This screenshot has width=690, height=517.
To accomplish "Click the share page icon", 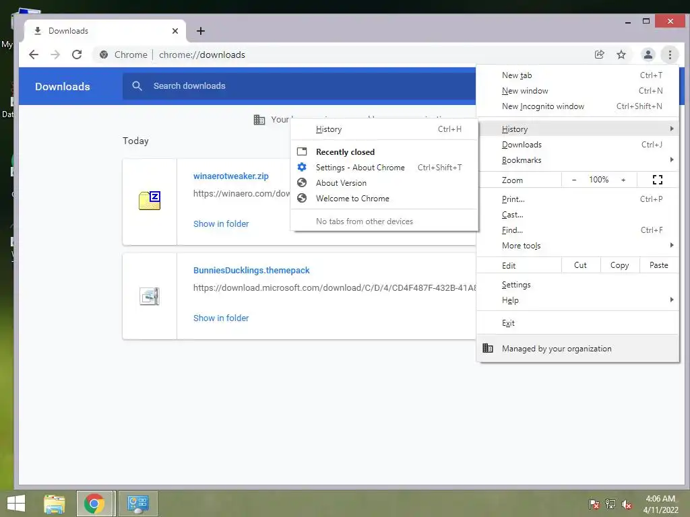I will click(x=599, y=55).
